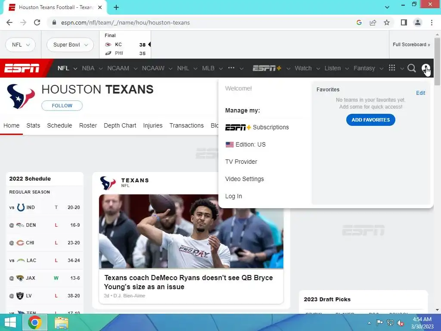
Task: Click the network tray icon
Action: 390,323
